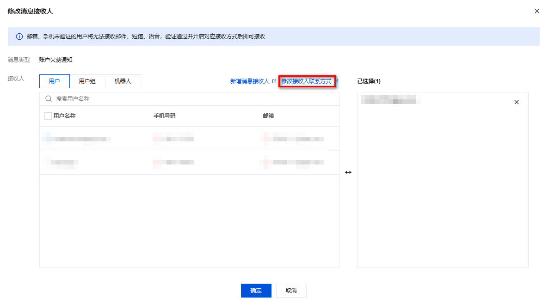Open the 机器人 tab
This screenshot has height=304, width=549.
coord(123,81)
